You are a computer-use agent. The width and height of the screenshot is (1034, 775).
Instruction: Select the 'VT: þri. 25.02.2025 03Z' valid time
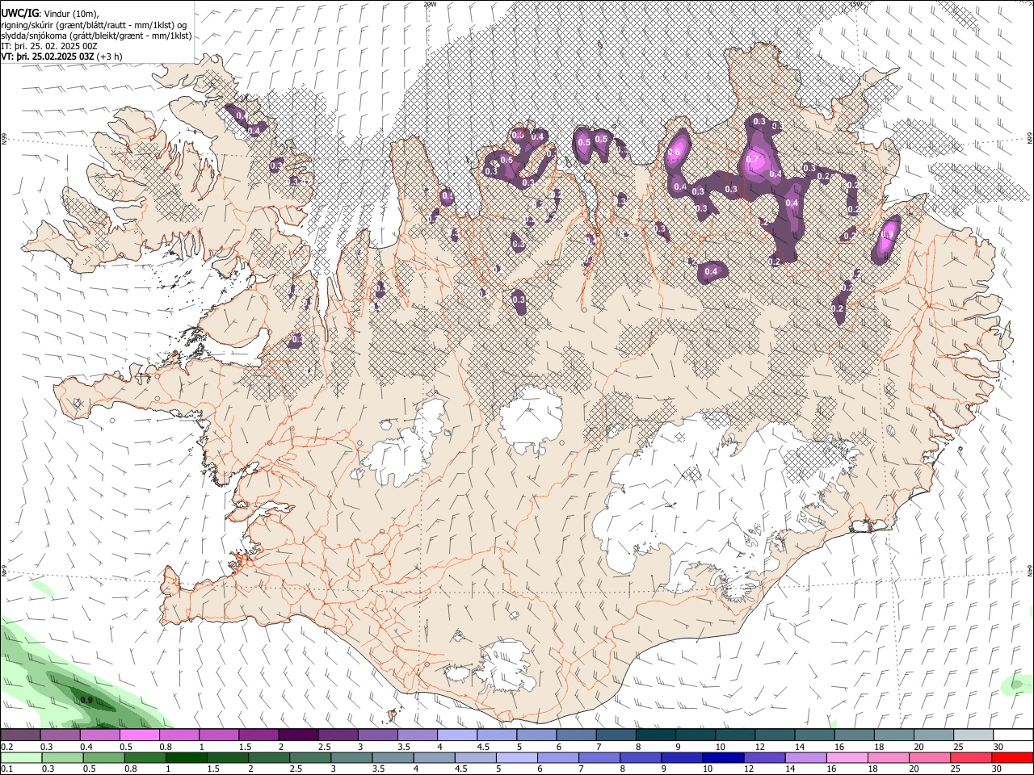[48, 57]
